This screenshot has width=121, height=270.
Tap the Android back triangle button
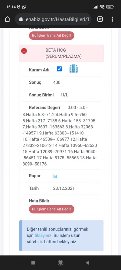88,263
